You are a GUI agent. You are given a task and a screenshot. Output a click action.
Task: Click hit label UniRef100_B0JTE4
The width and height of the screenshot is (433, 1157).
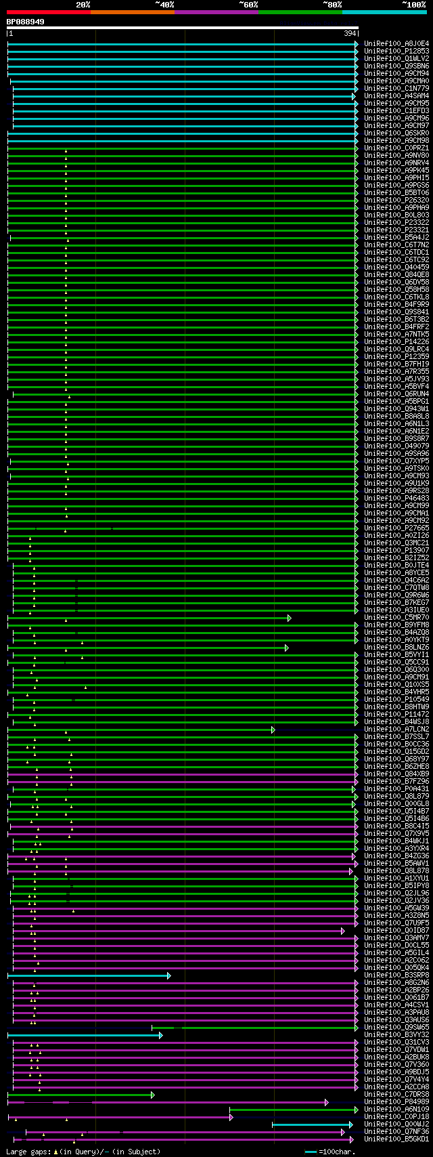pyautogui.click(x=396, y=565)
